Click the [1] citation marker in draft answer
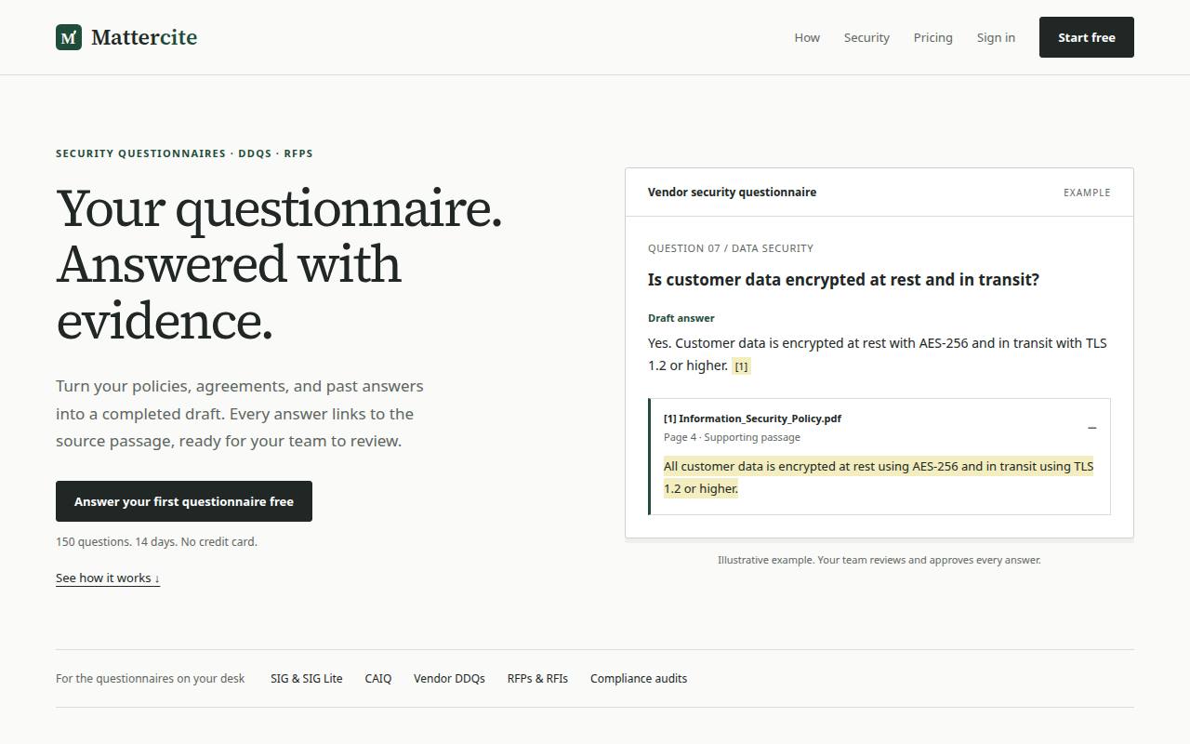Viewport: 1190px width, 744px height. (741, 366)
